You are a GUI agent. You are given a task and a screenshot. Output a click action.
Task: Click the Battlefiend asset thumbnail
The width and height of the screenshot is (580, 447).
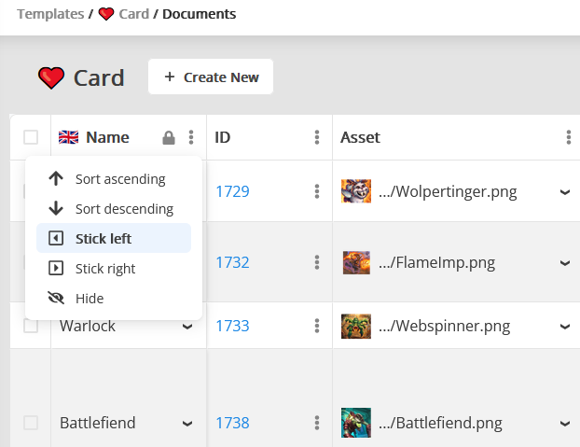356,423
